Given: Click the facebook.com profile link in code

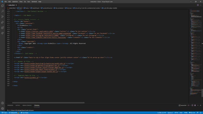Looking at the screenshot, I should (48, 33).
